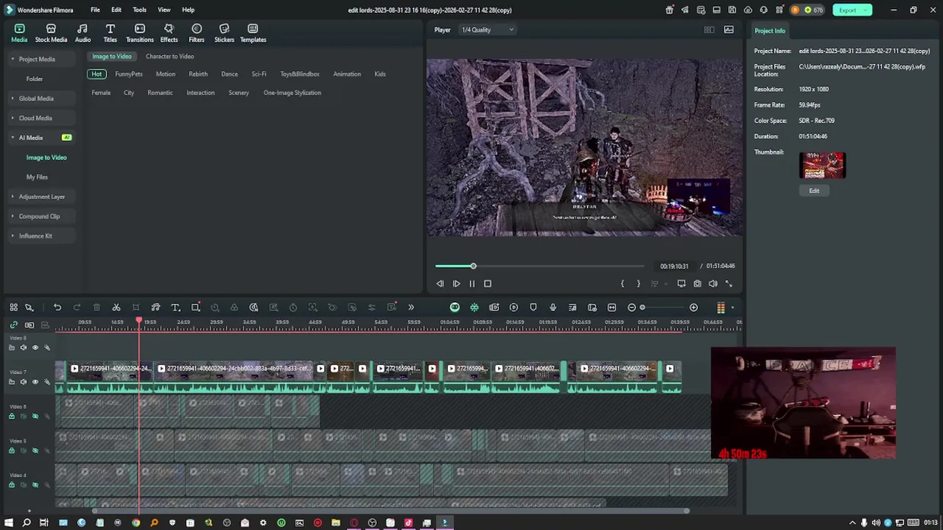Open the Titles tab
This screenshot has height=530, width=943.
click(x=110, y=33)
